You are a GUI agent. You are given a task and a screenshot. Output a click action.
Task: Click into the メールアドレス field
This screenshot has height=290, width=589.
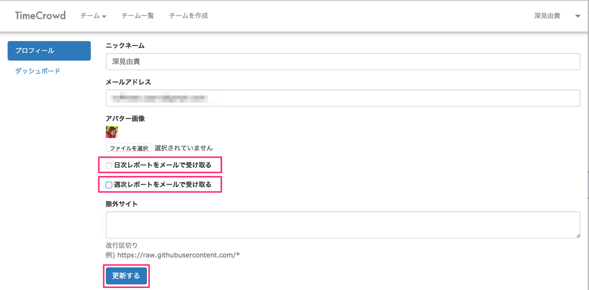[x=343, y=98]
